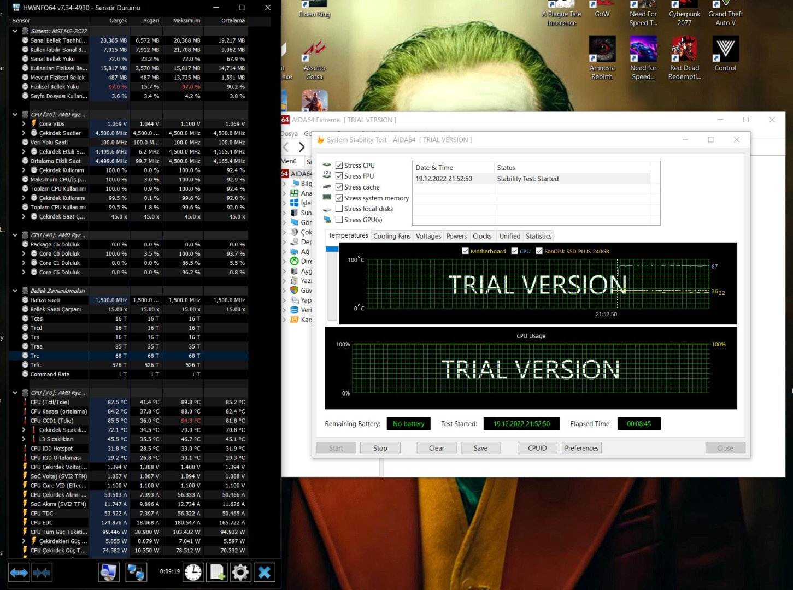The height and width of the screenshot is (590, 793).
Task: Open HWiNFO sensor settings gear icon
Action: coord(240,572)
